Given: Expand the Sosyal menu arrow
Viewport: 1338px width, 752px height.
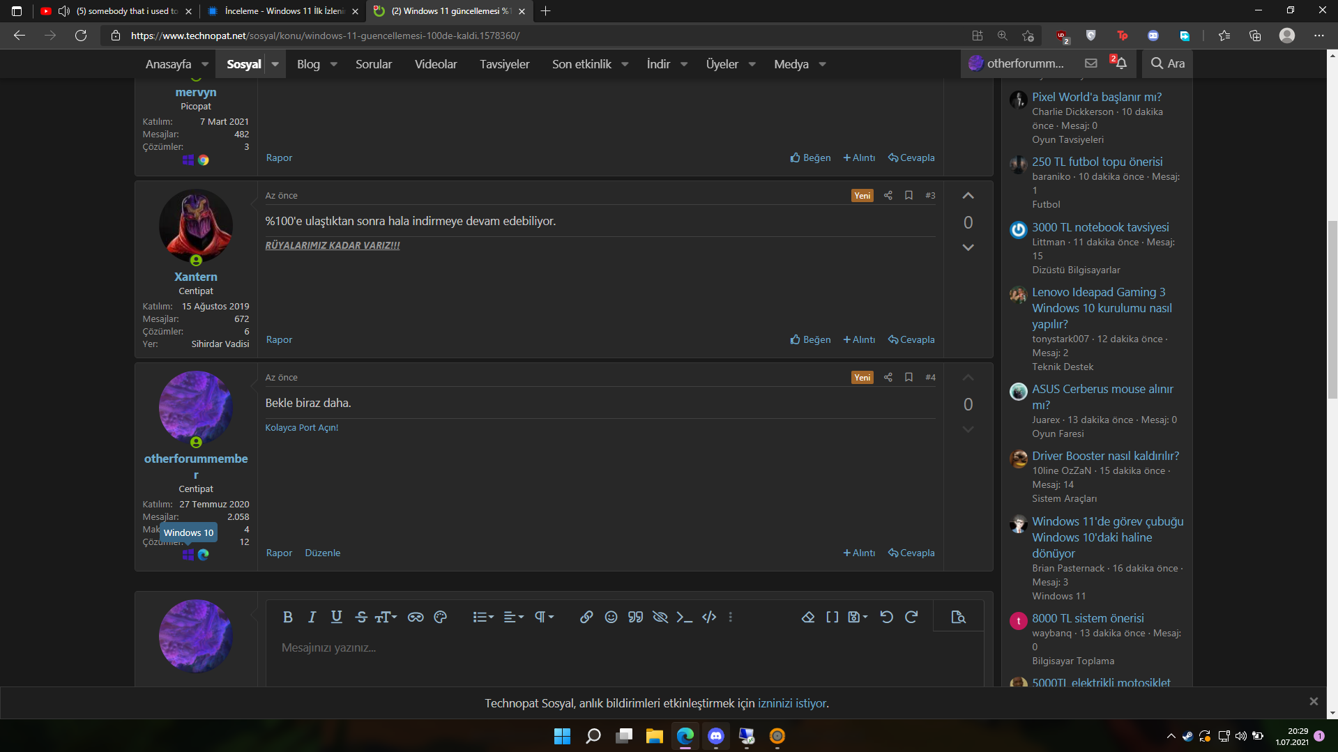Looking at the screenshot, I should click(x=275, y=64).
